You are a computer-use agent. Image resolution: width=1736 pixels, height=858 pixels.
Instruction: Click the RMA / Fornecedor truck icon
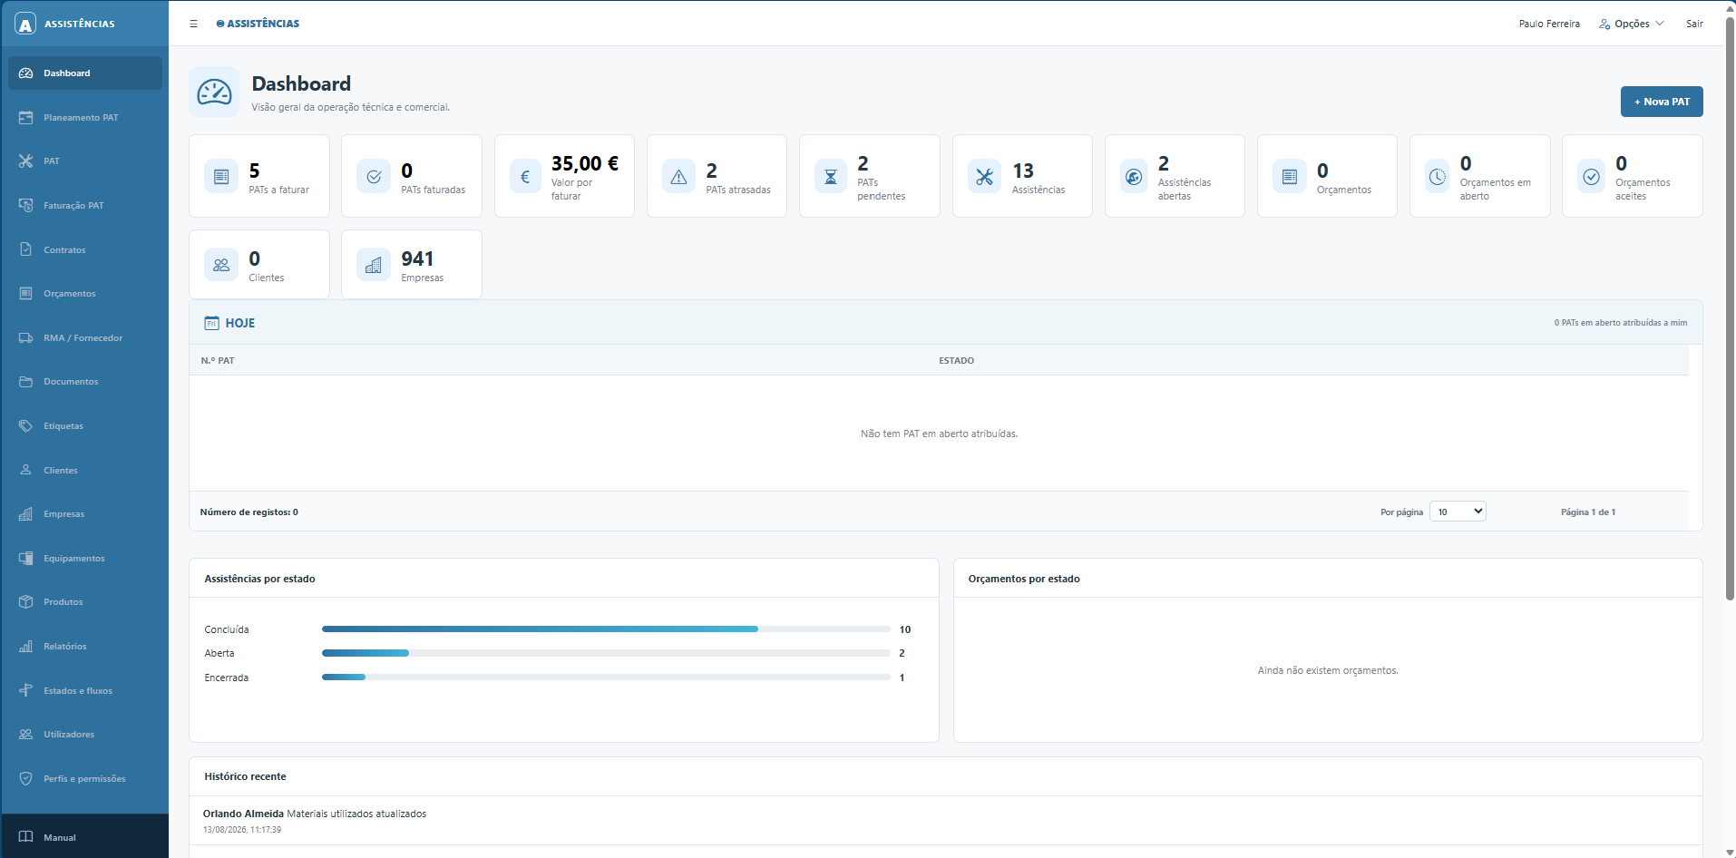(25, 338)
